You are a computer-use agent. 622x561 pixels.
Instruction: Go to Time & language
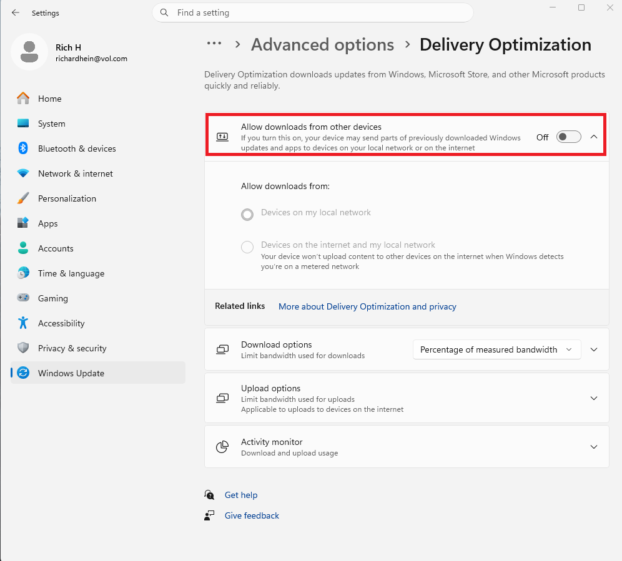[98, 273]
